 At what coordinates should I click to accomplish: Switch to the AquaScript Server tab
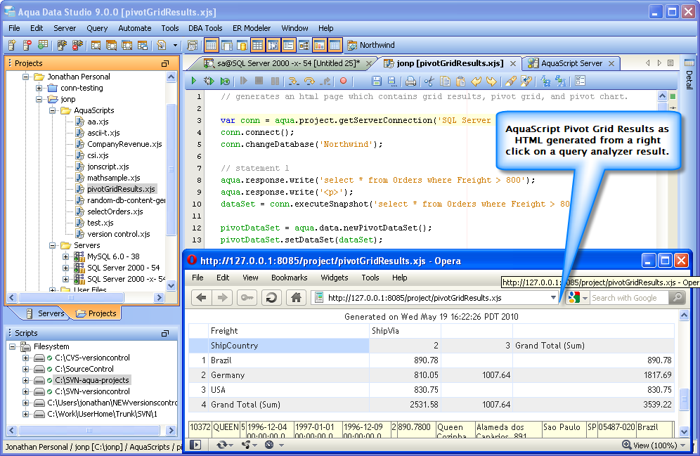(x=571, y=63)
